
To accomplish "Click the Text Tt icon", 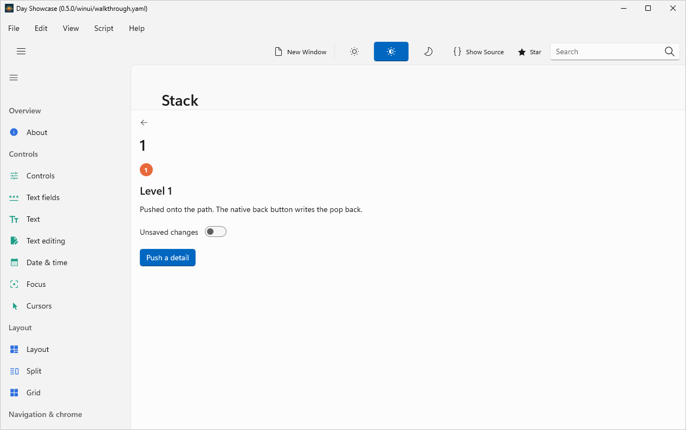I will 14,219.
